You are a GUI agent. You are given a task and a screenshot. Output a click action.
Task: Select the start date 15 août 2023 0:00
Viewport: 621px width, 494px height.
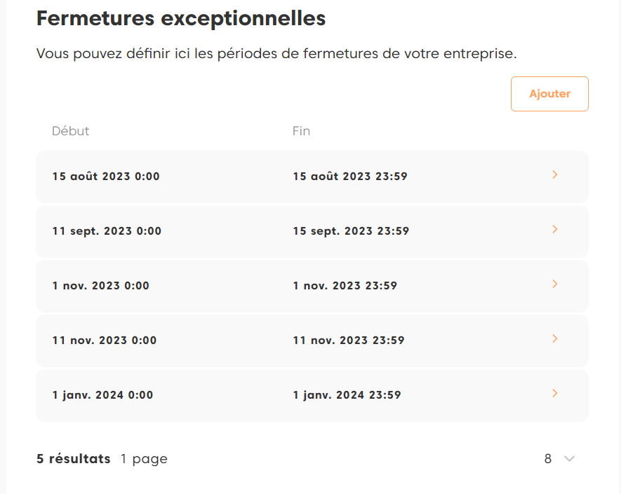point(106,177)
